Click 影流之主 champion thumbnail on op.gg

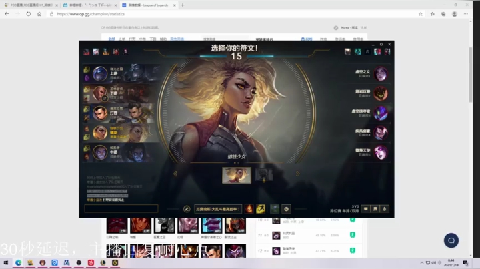coord(235,226)
